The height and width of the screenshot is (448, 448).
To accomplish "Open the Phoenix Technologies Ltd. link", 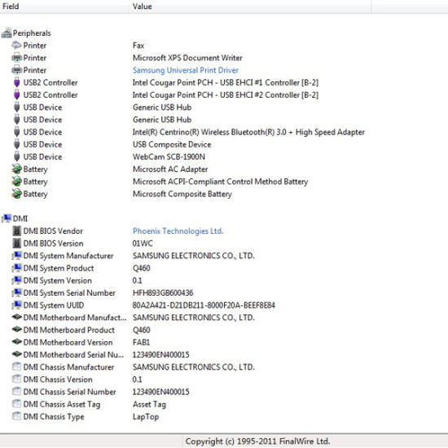I will pos(178,231).
